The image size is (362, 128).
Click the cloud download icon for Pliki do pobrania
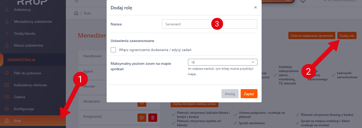coord(7,73)
